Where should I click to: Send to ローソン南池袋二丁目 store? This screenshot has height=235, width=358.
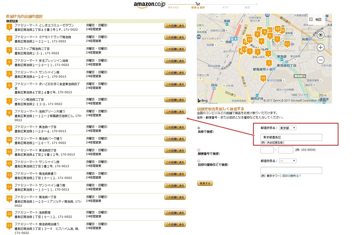(175, 100)
